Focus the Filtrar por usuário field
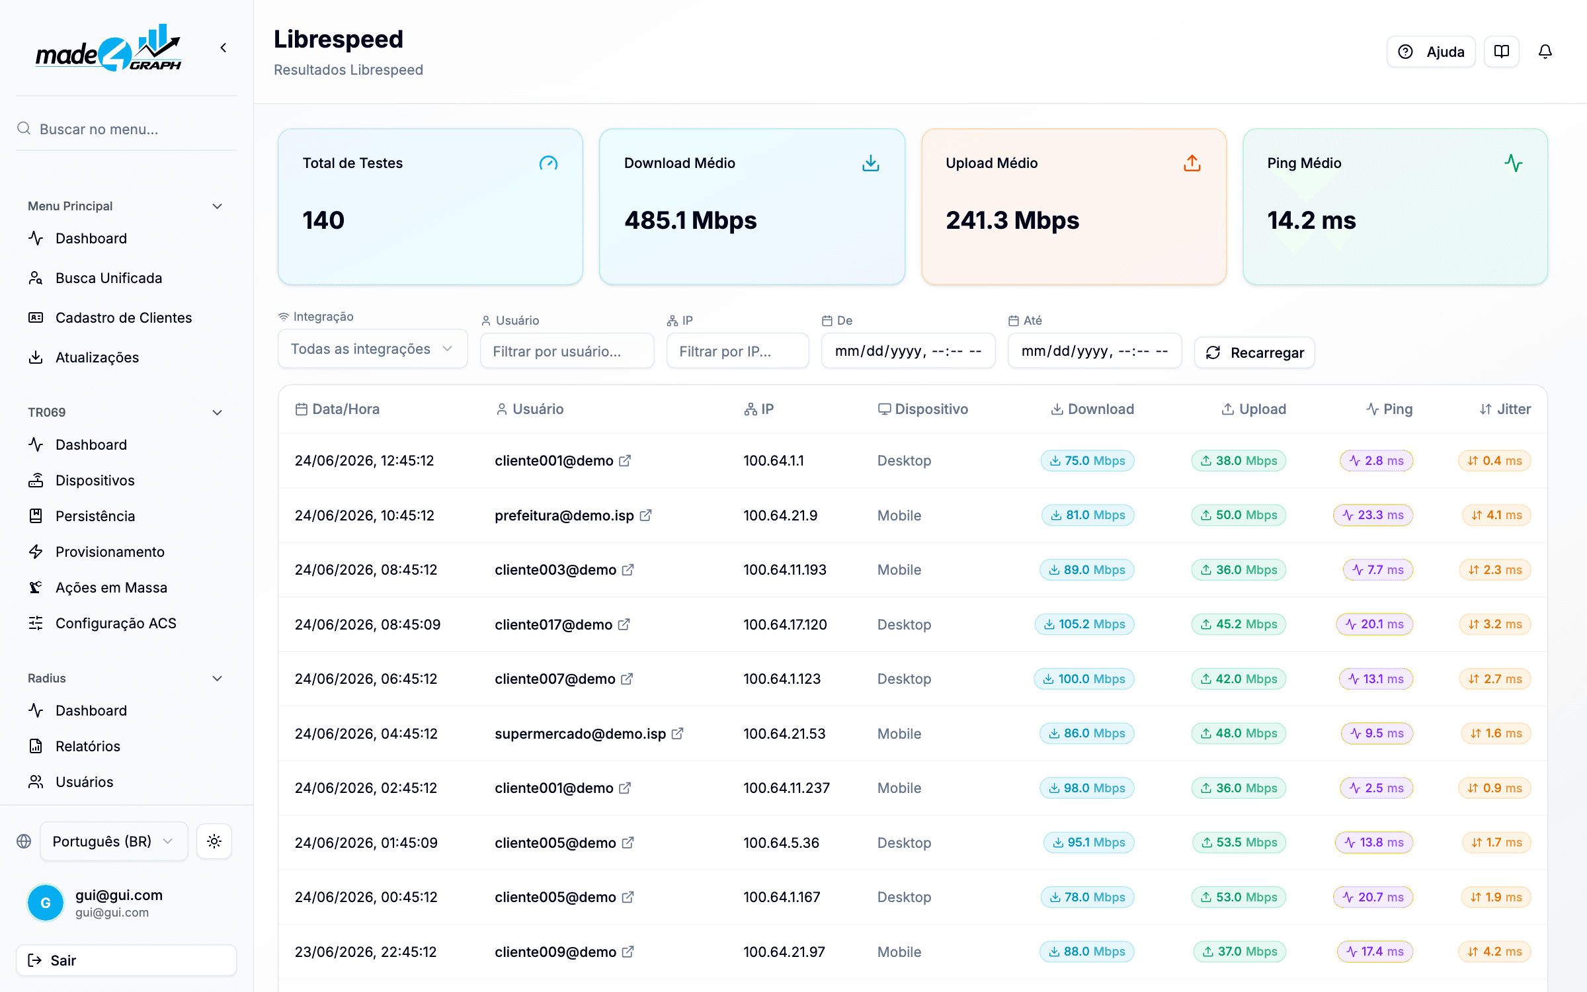The height and width of the screenshot is (992, 1587). click(x=567, y=351)
